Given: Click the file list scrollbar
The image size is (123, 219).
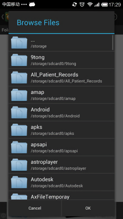Looking at the screenshot, I should (x=113, y=42).
